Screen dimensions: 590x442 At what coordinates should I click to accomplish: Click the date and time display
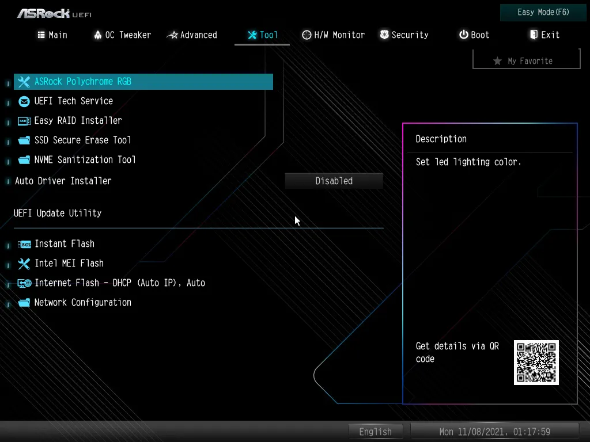(x=495, y=432)
